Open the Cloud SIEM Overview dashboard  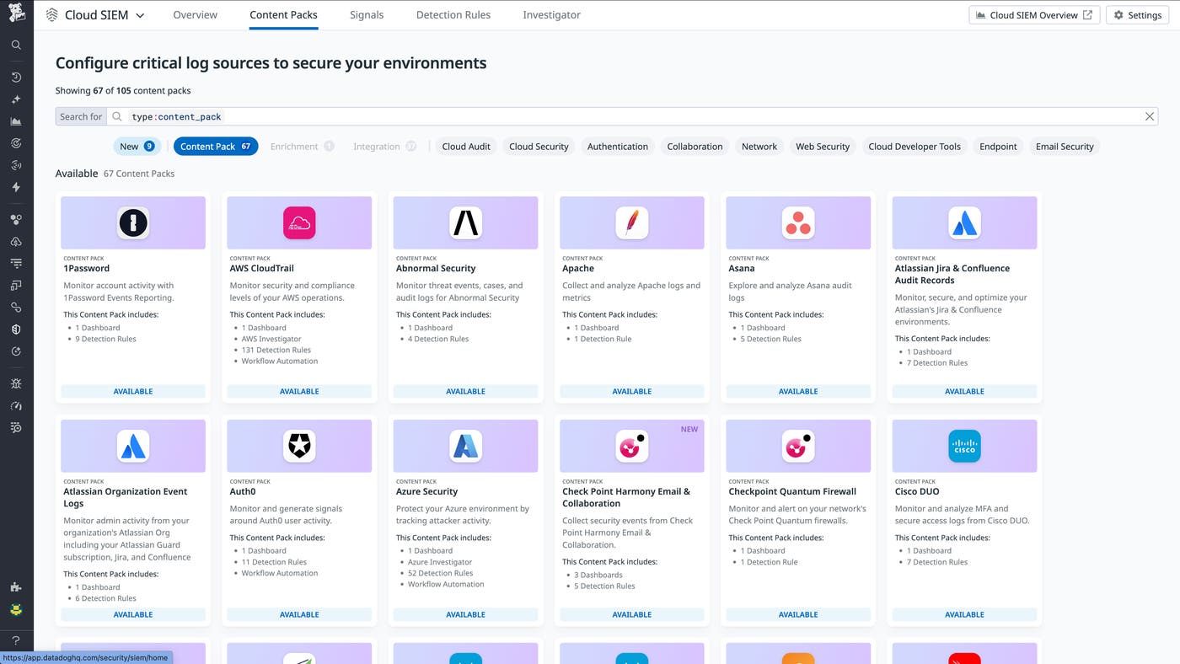[x=1033, y=14]
